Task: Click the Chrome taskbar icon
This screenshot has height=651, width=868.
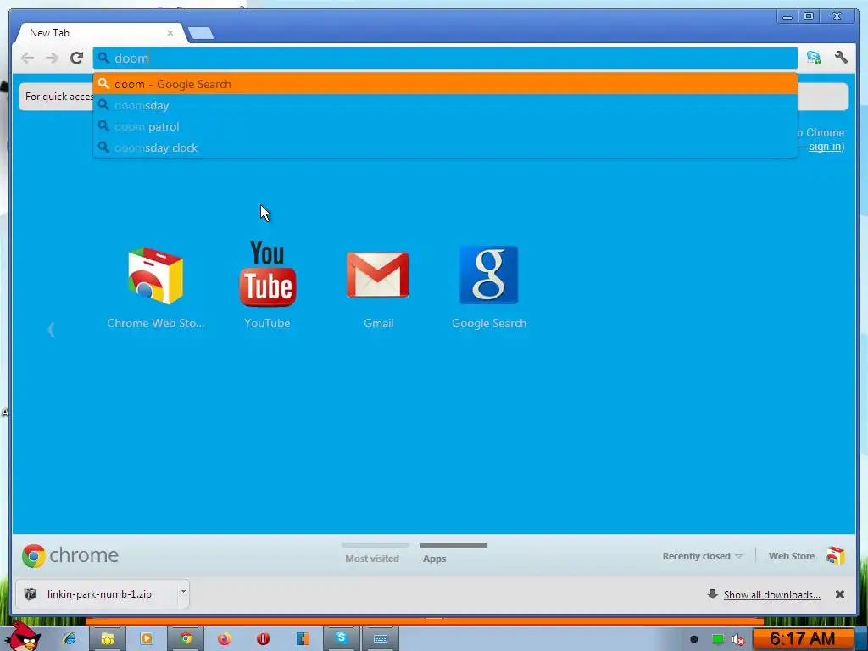Action: point(186,639)
